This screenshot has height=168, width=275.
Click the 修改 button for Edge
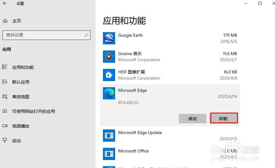pos(193,119)
